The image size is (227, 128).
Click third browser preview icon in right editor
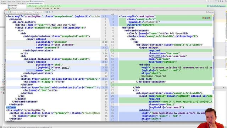tap(207, 18)
